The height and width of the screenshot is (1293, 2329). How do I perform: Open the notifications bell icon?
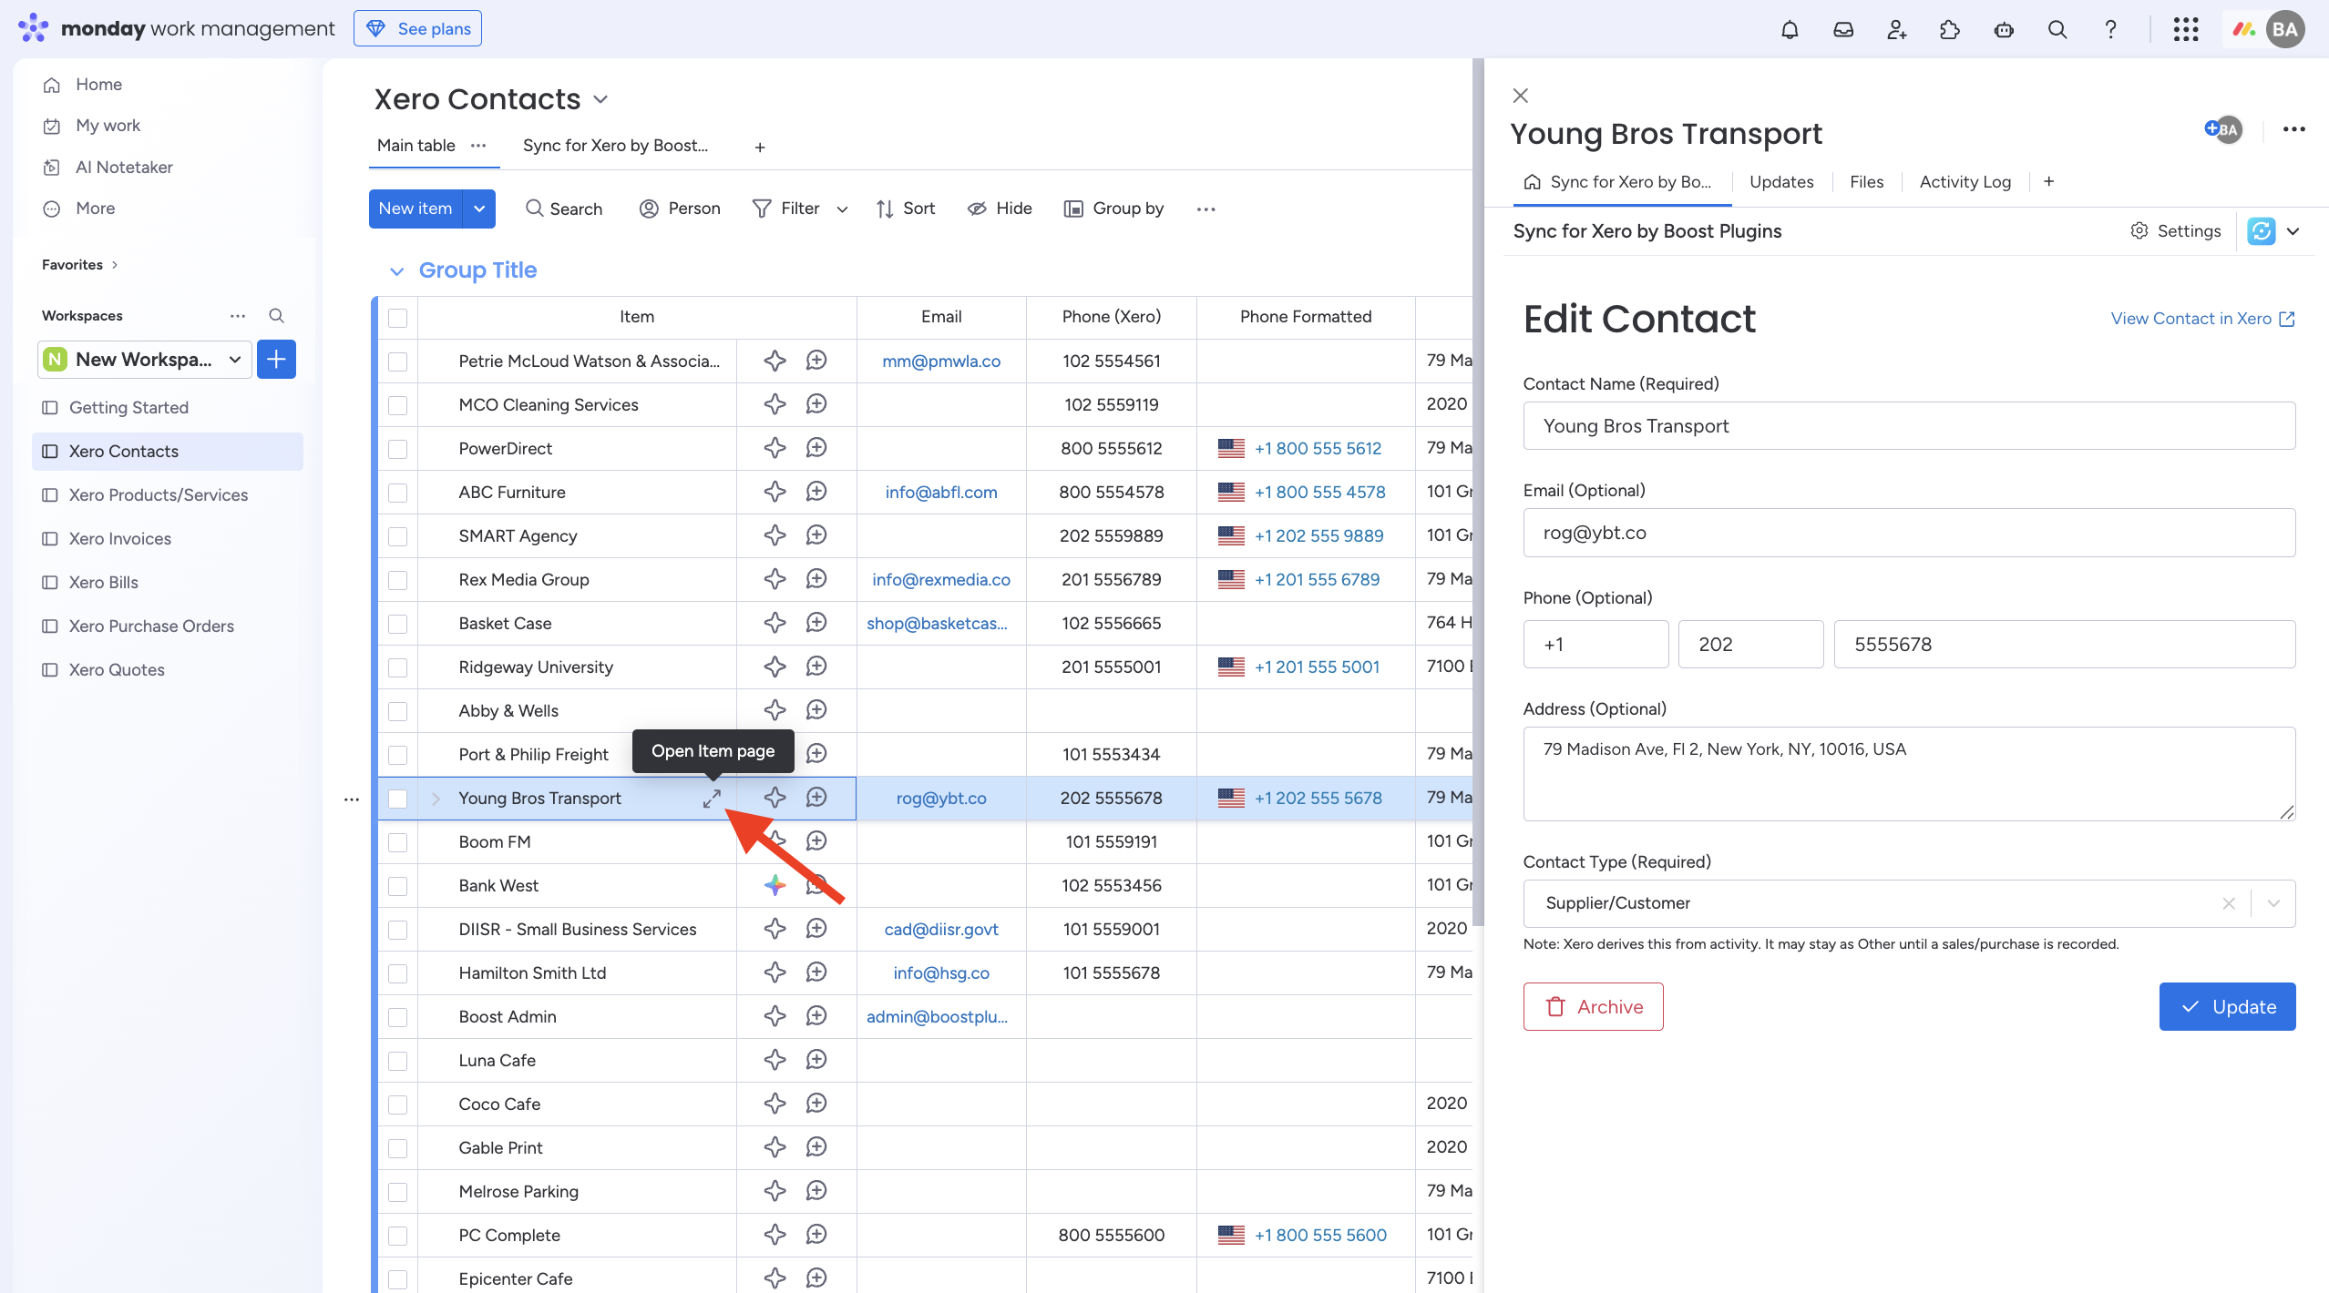[1790, 29]
